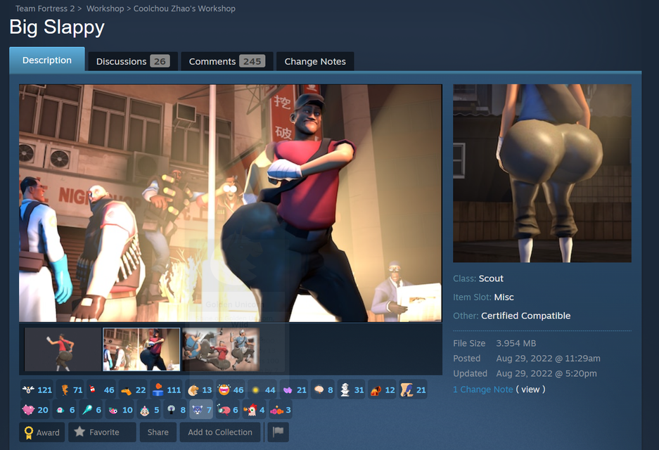
Task: Click the tree award with count 8
Action: (175, 410)
